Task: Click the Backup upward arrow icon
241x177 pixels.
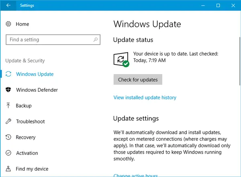Action: 8,105
